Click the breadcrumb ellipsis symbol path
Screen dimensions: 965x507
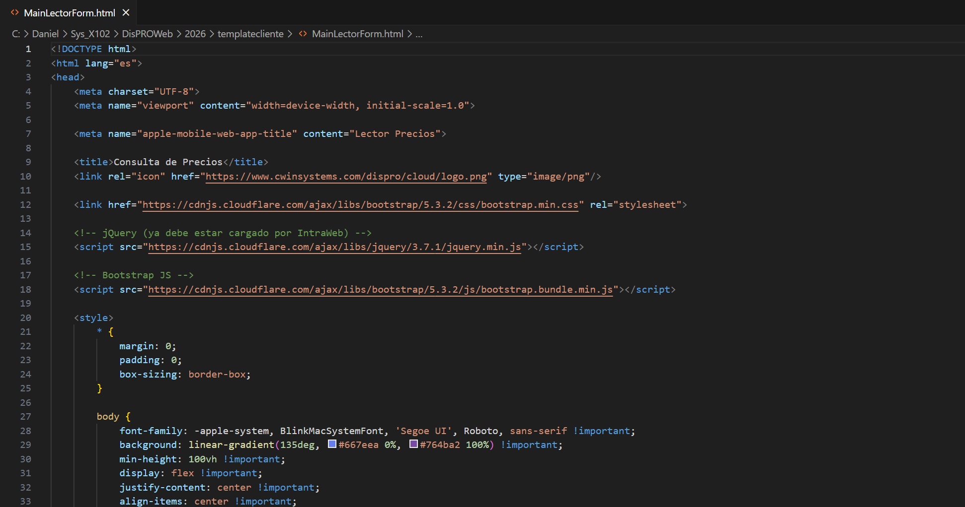419,34
